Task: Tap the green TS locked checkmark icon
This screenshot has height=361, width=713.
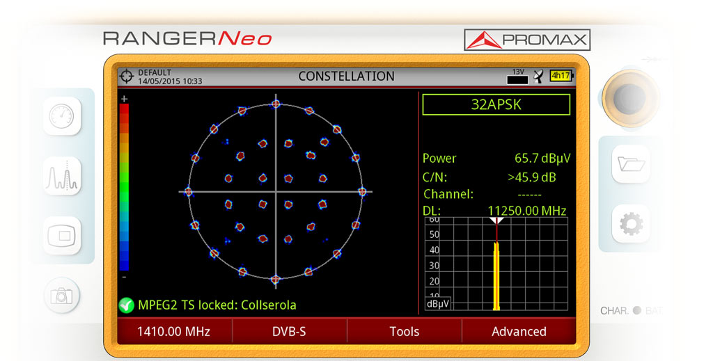Action: [x=126, y=305]
